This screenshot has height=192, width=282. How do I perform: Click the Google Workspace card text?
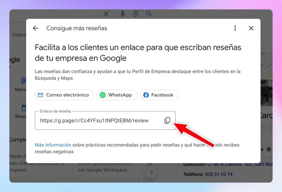[x=102, y=170]
